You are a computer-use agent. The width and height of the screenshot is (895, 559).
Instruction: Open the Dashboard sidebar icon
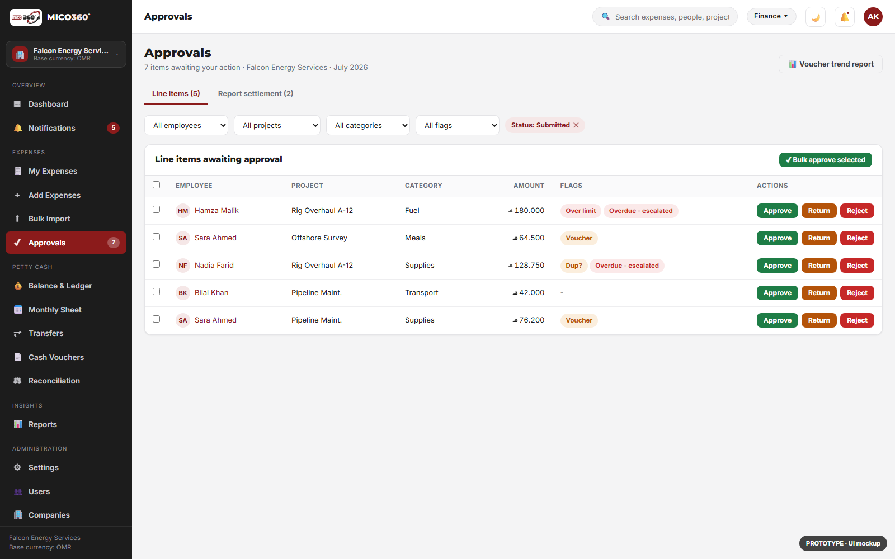(x=17, y=104)
